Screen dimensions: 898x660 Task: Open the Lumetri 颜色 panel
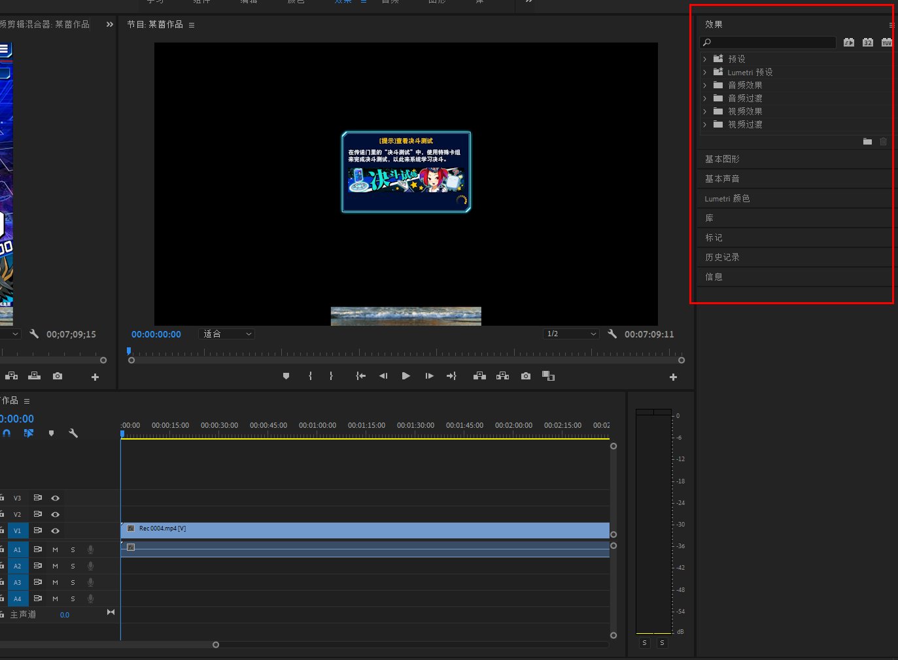pyautogui.click(x=727, y=198)
